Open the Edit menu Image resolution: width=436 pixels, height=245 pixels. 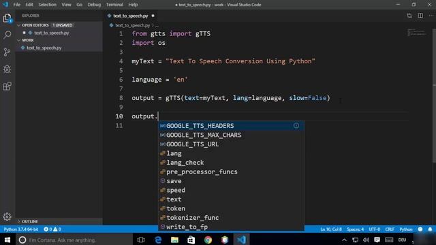tap(29, 5)
